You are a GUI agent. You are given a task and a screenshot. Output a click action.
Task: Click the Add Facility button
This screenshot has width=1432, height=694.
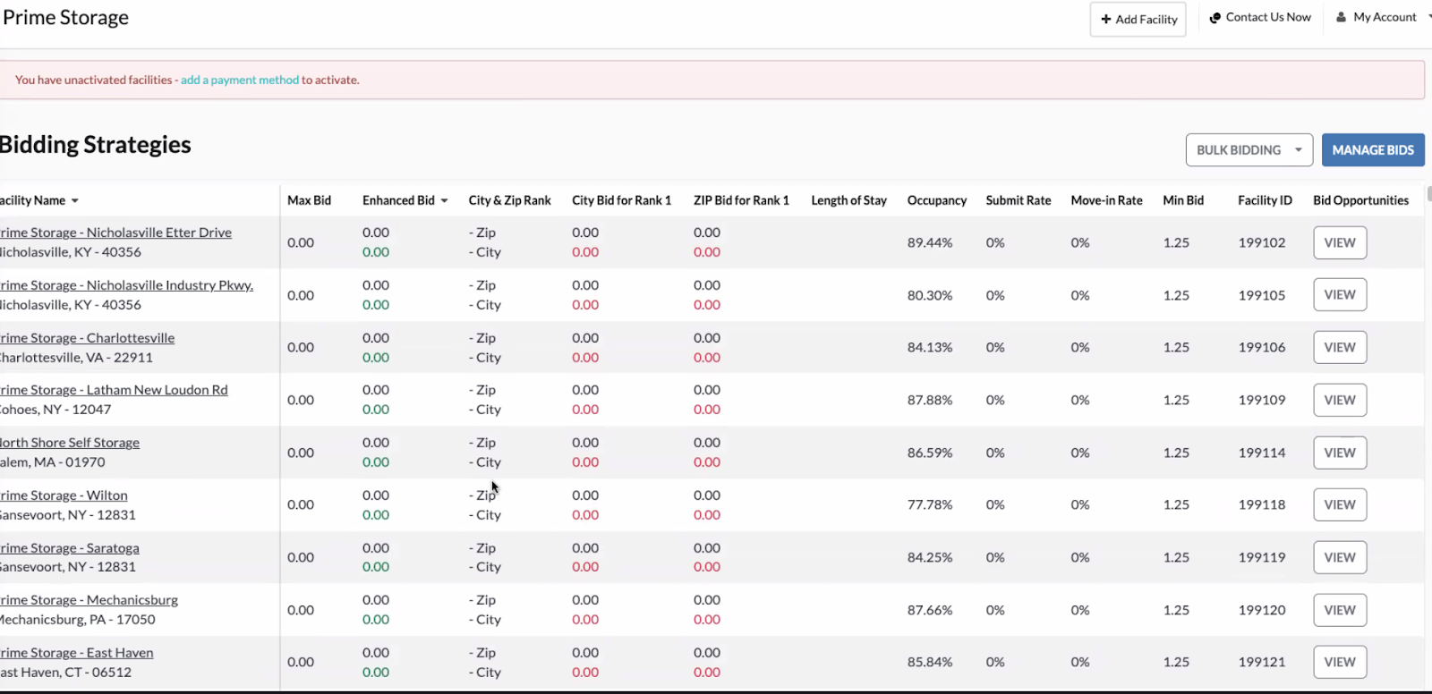[x=1138, y=19]
